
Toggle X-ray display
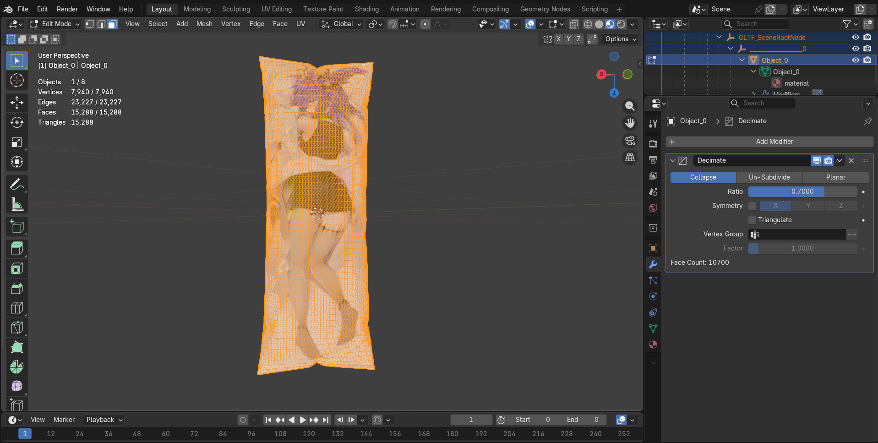point(573,24)
